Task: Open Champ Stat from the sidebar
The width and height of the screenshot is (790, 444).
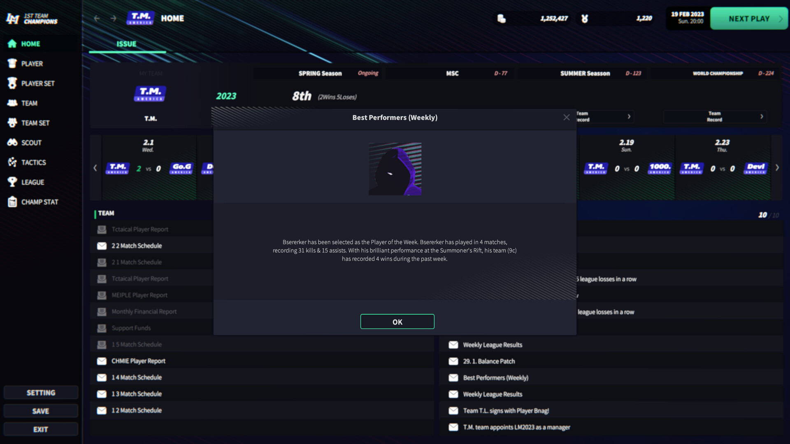Action: [12, 202]
